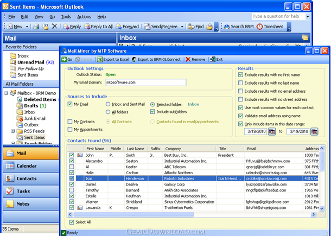The image size is (331, 236).
Task: Click the Find icon in Outlook toolbar
Action: click(191, 27)
